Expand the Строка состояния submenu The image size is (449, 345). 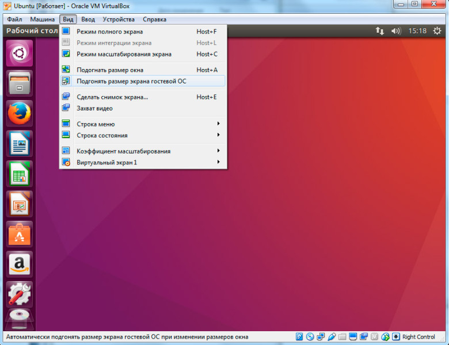(143, 135)
